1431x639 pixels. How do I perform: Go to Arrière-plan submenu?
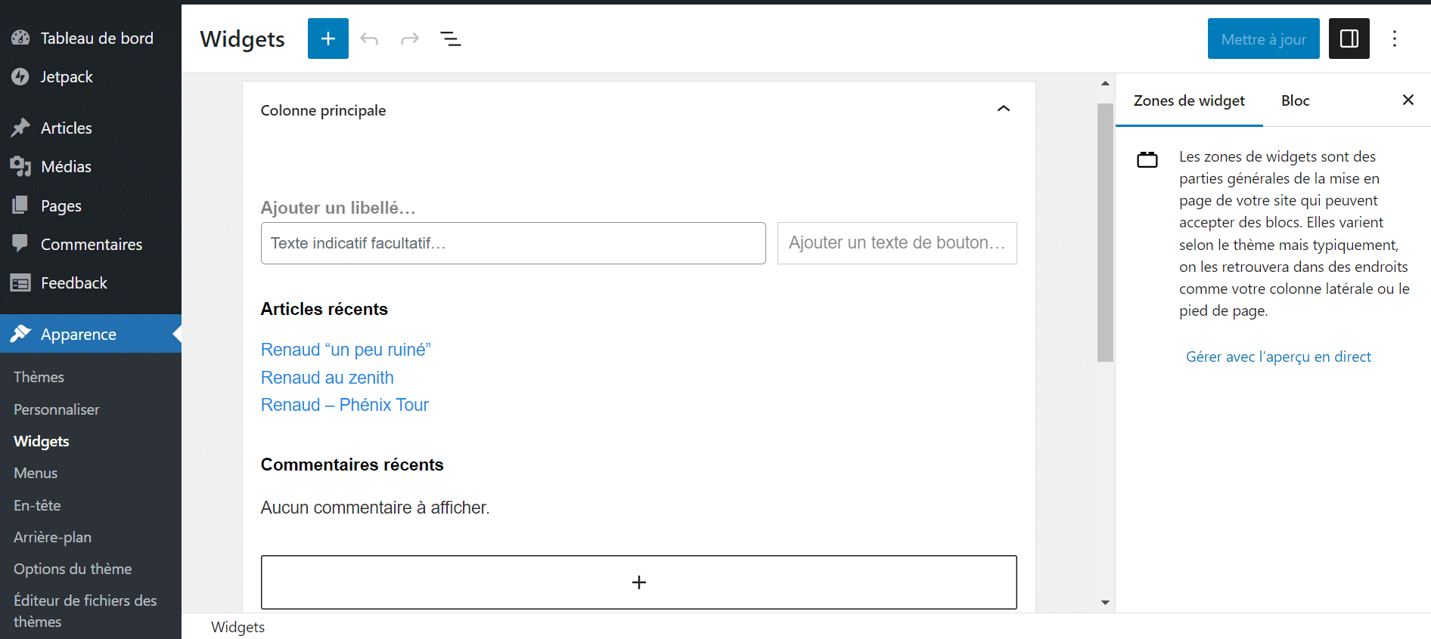[x=52, y=537]
